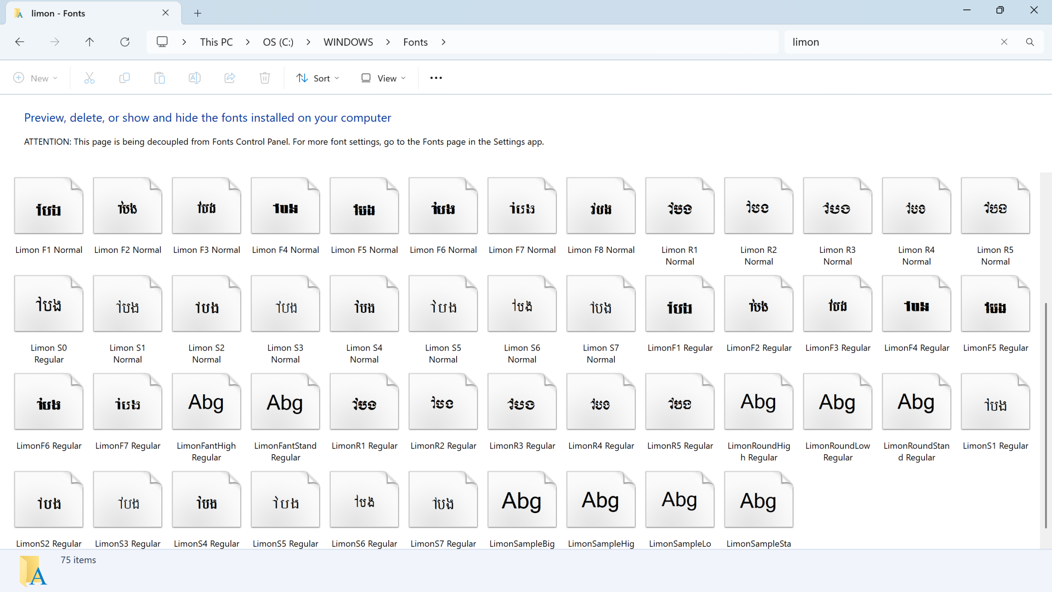The image size is (1052, 592).
Task: Select the LimonSampleSta font
Action: click(759, 509)
